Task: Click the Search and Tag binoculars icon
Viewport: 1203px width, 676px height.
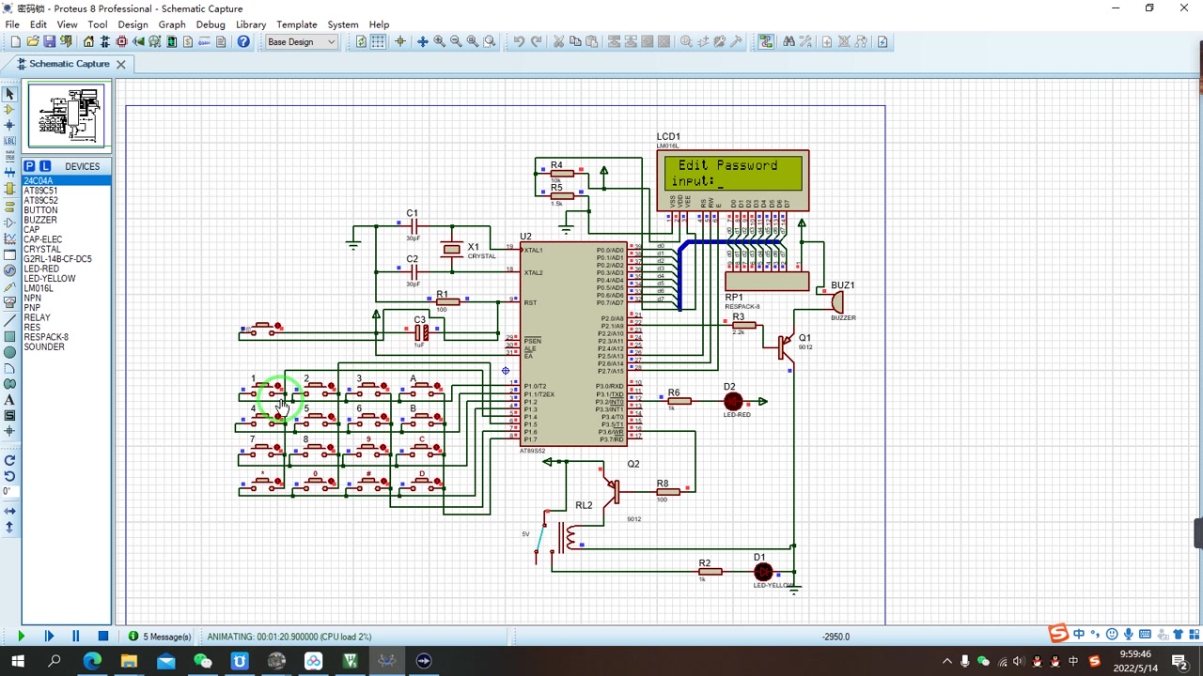Action: [x=789, y=41]
